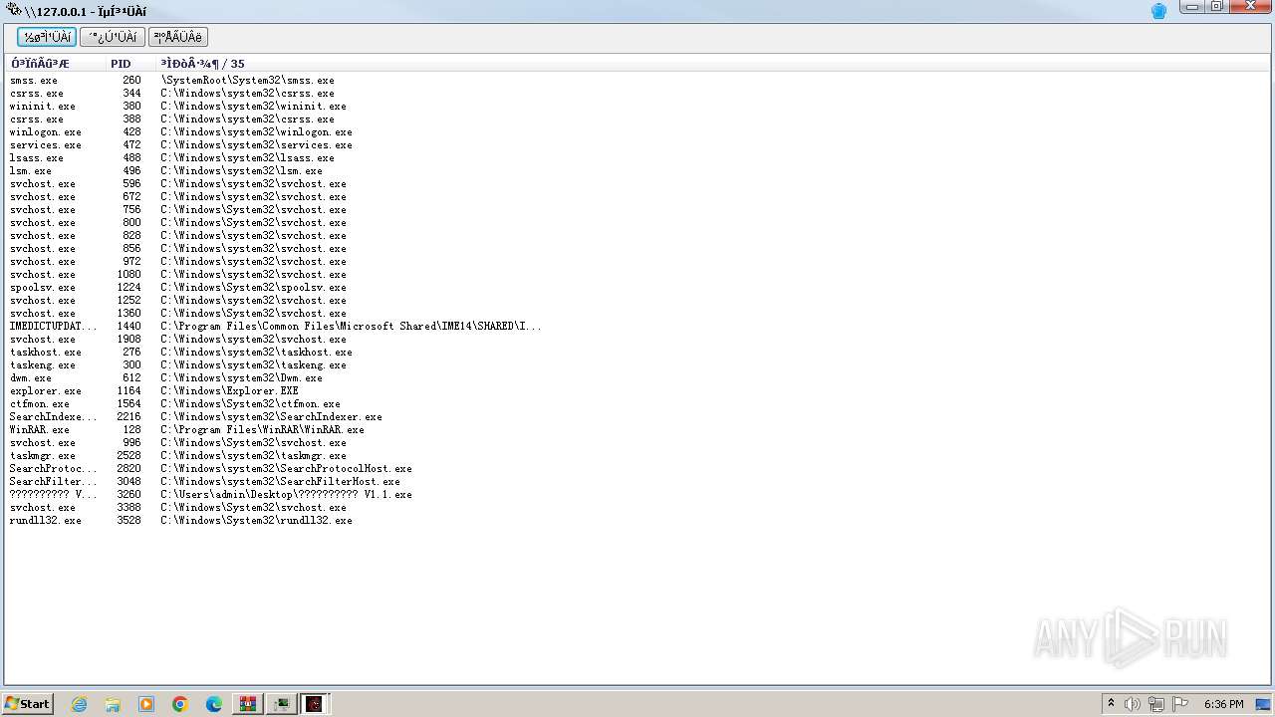Select svchost.exe row with PID 972
Image resolution: width=1275 pixels, height=717 pixels.
[x=637, y=261]
